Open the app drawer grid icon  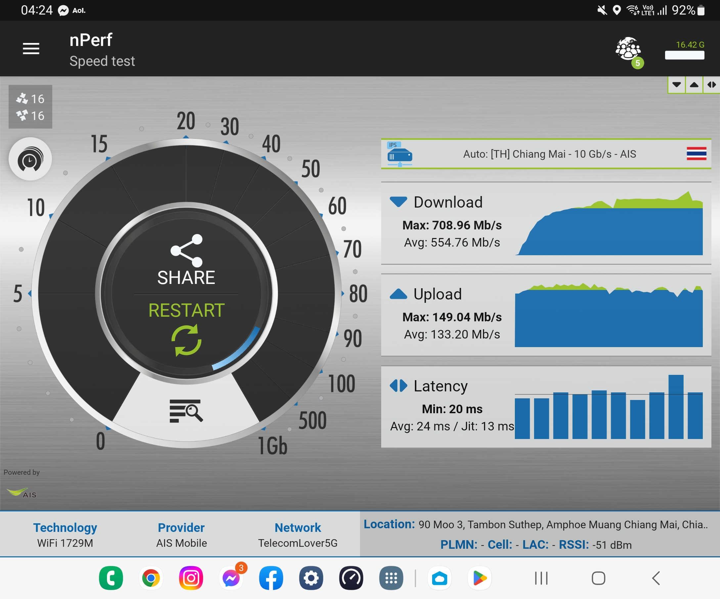[x=391, y=578]
